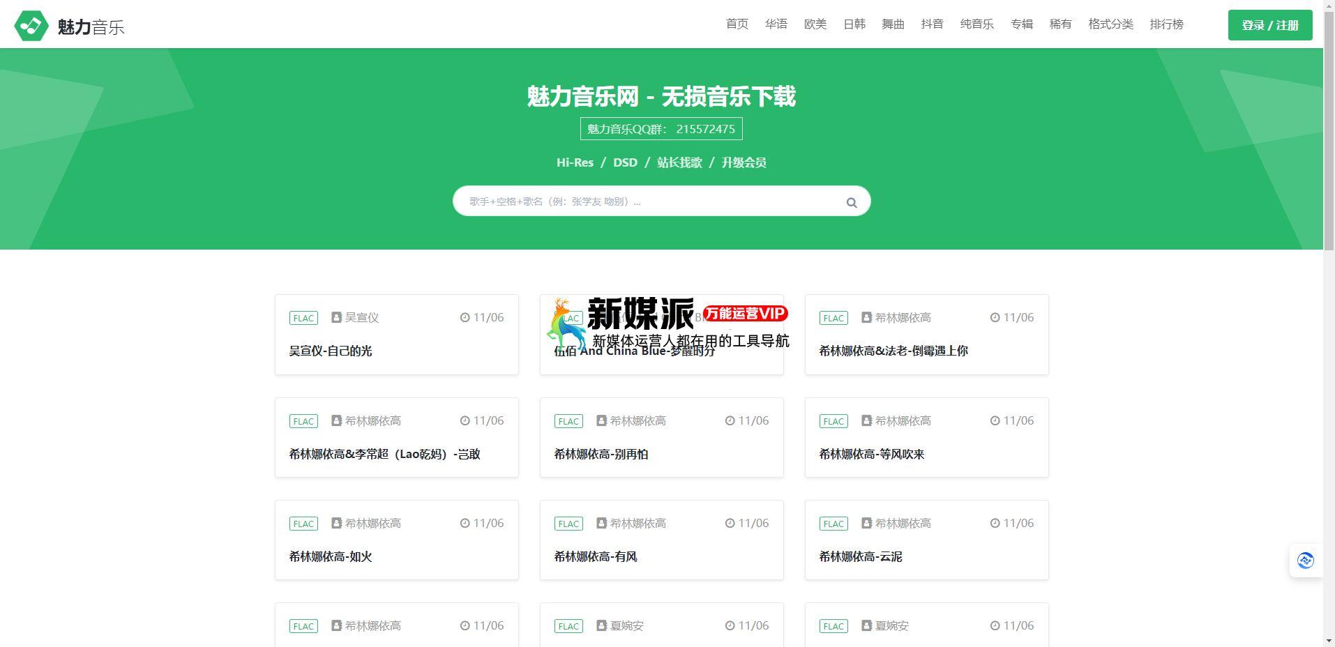Viewport: 1335px width, 647px height.
Task: Open the 日韩 nav item
Action: click(x=854, y=24)
